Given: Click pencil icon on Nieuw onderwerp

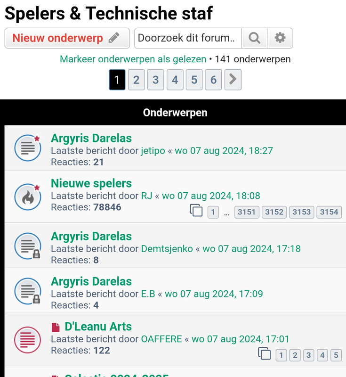Looking at the screenshot, I should [114, 38].
